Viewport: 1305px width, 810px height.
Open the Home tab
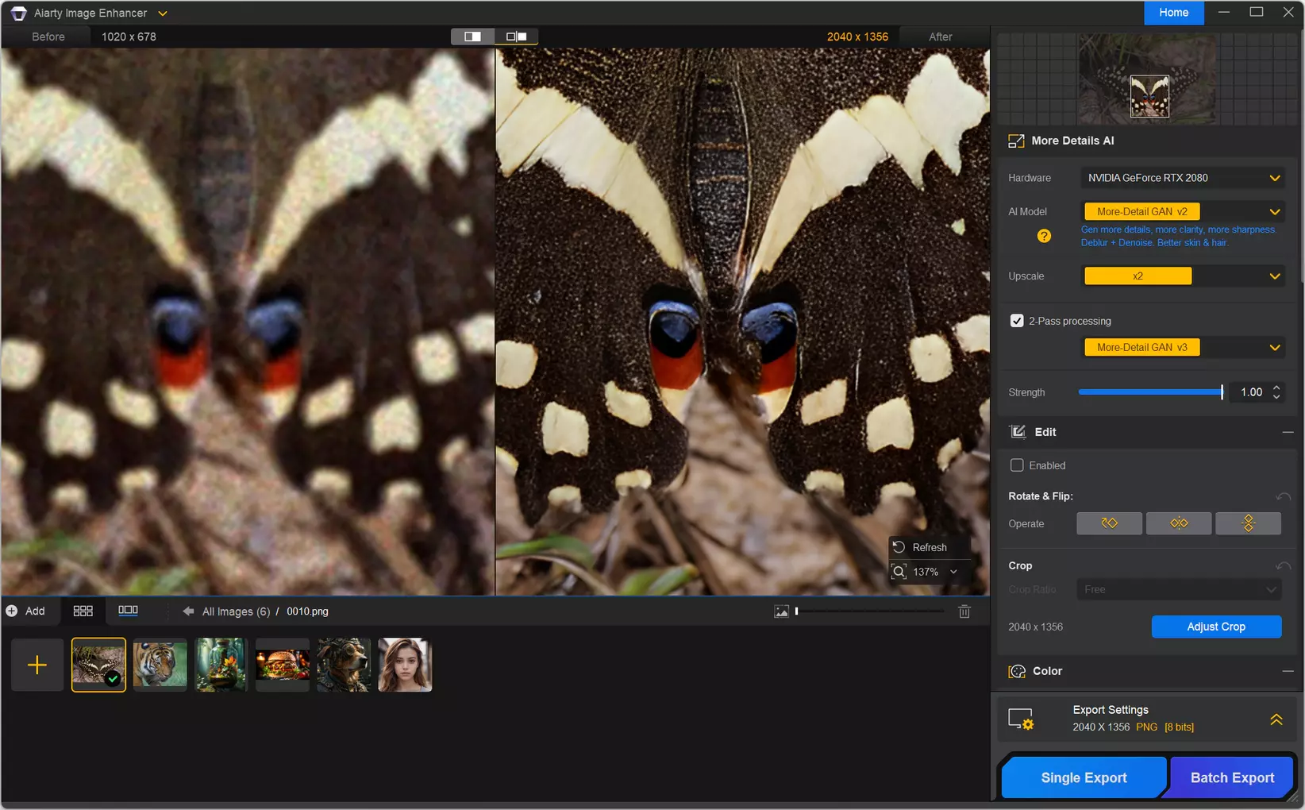[x=1173, y=13]
